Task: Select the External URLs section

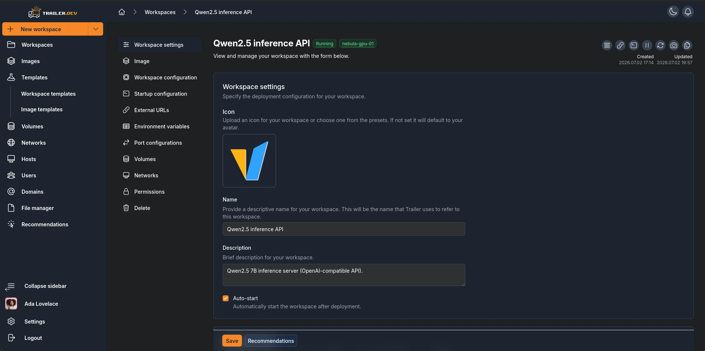Action: (x=160, y=110)
